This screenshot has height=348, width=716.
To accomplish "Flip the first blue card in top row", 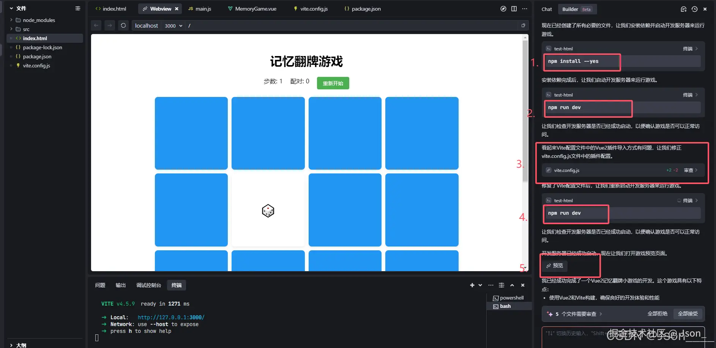I will (191, 133).
